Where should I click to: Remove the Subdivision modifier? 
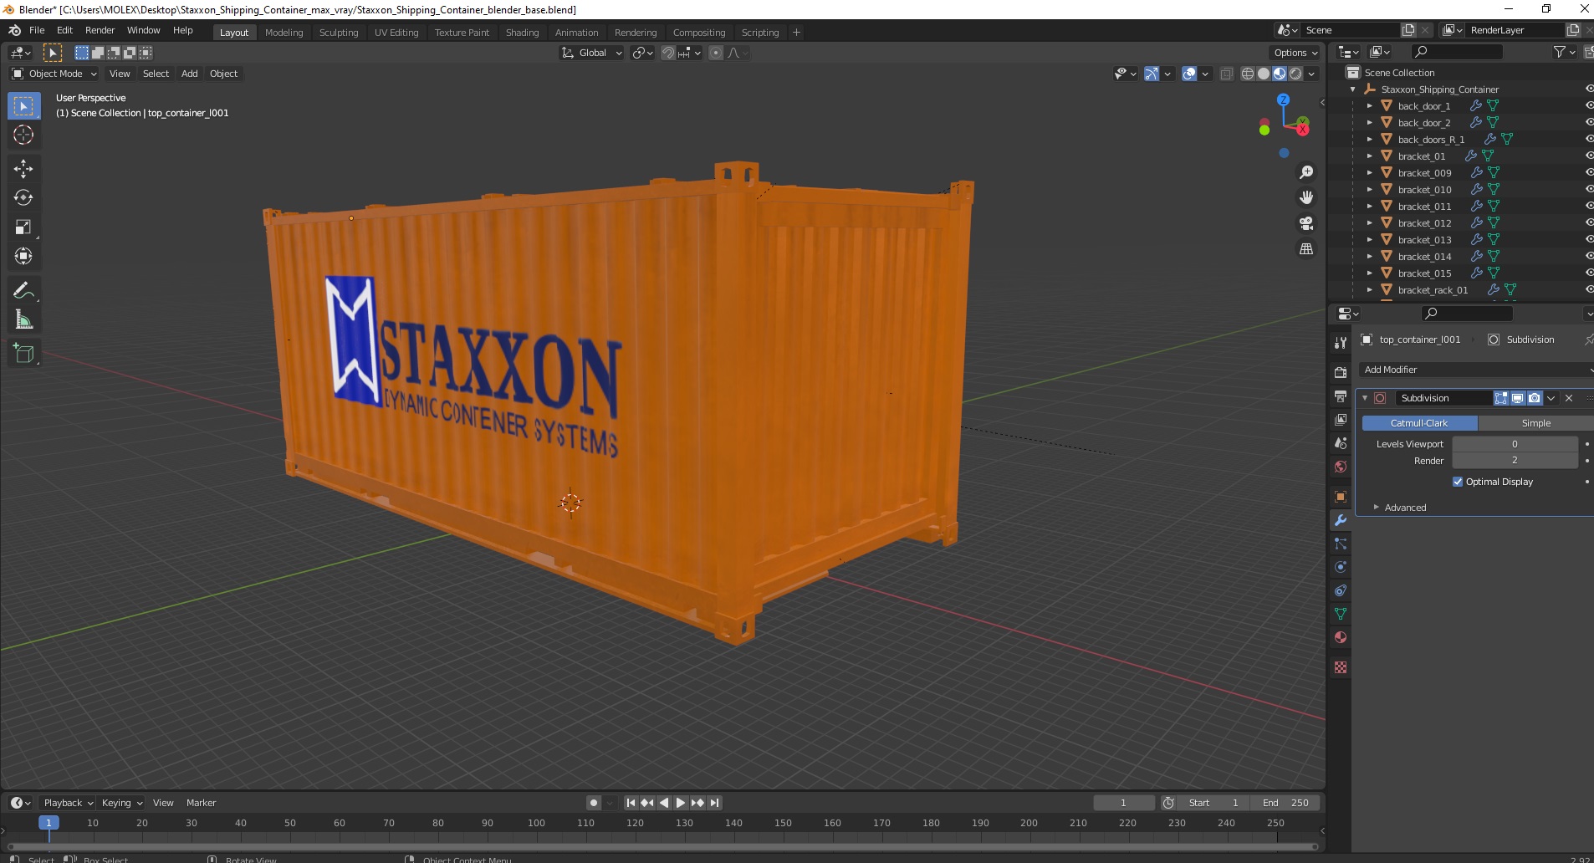[1569, 398]
